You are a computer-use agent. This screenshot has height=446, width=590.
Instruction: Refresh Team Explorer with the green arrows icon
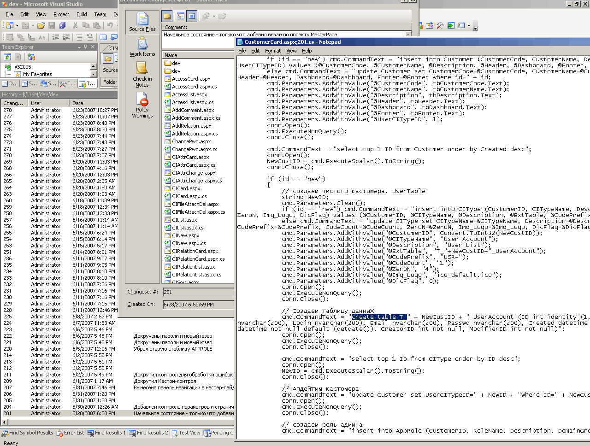pos(7,57)
